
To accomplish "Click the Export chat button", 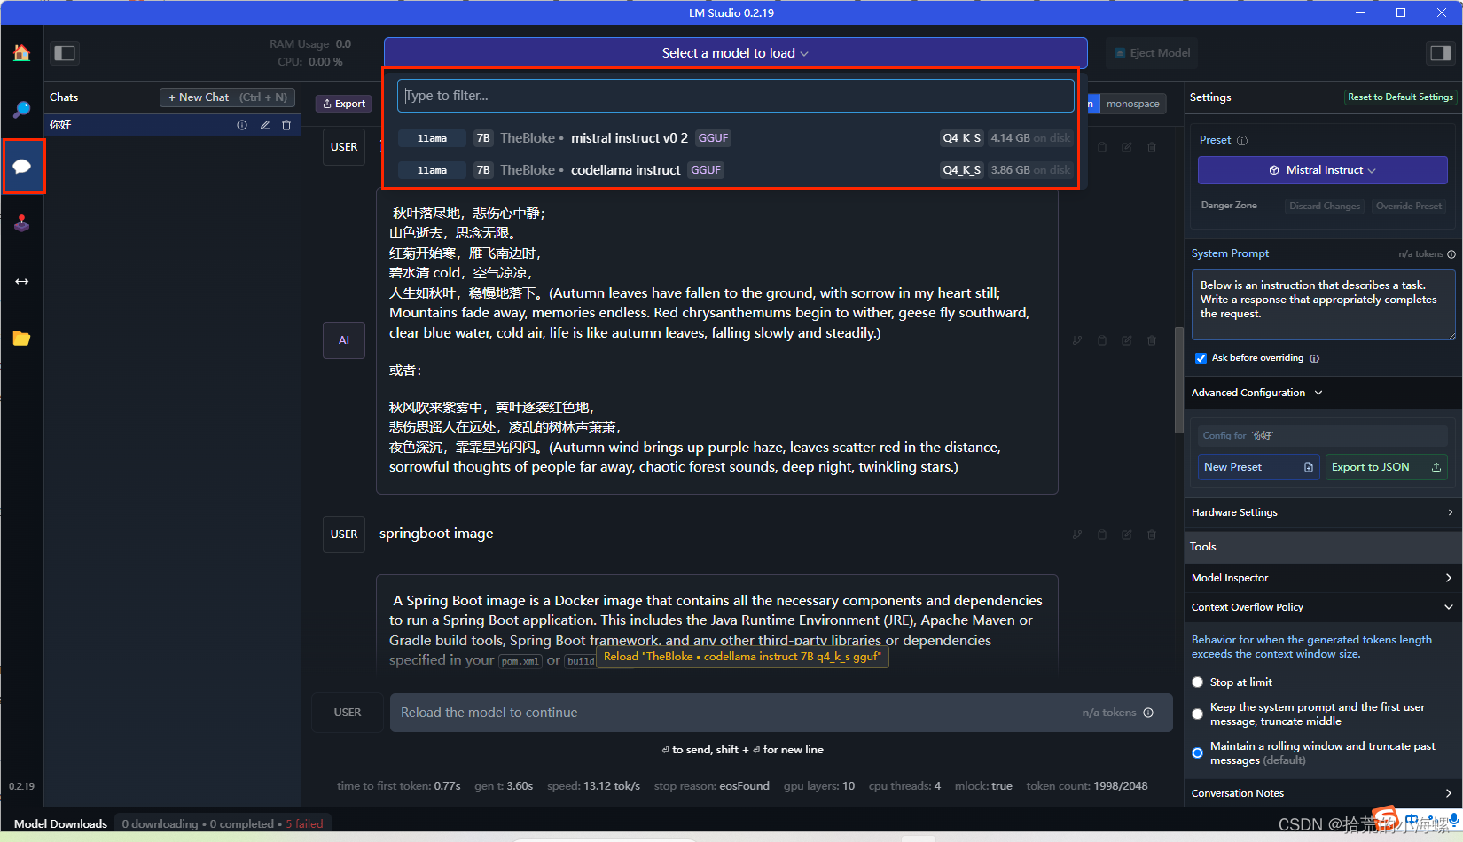I will 344,104.
